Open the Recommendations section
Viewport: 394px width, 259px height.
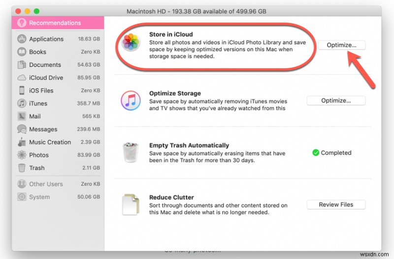(58, 23)
